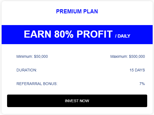Click the word Maximum label

119,56
